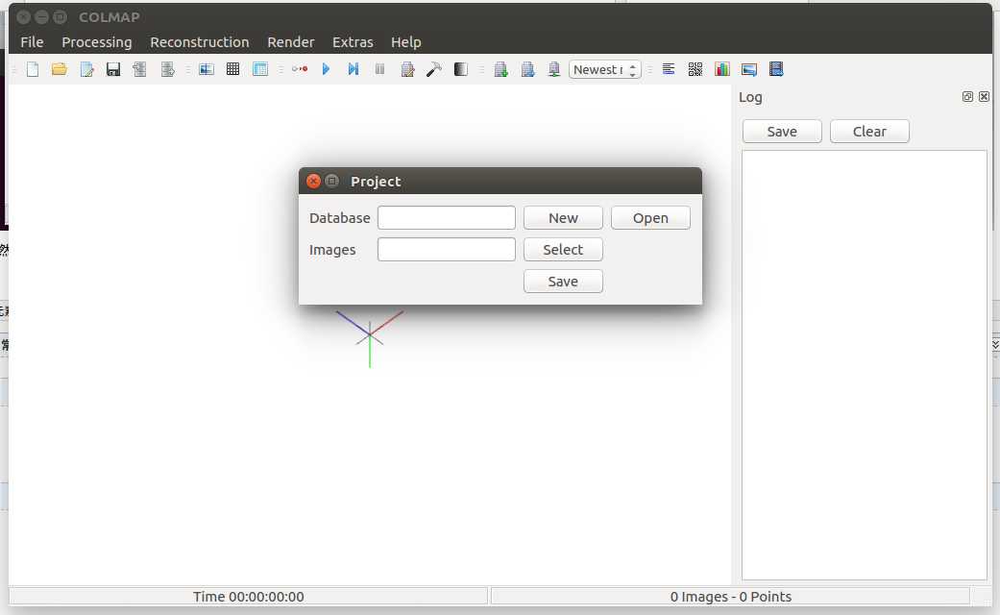Screen dimensions: 1000x615
Task: Open Reconstruction statistics bar chart icon
Action: point(722,69)
